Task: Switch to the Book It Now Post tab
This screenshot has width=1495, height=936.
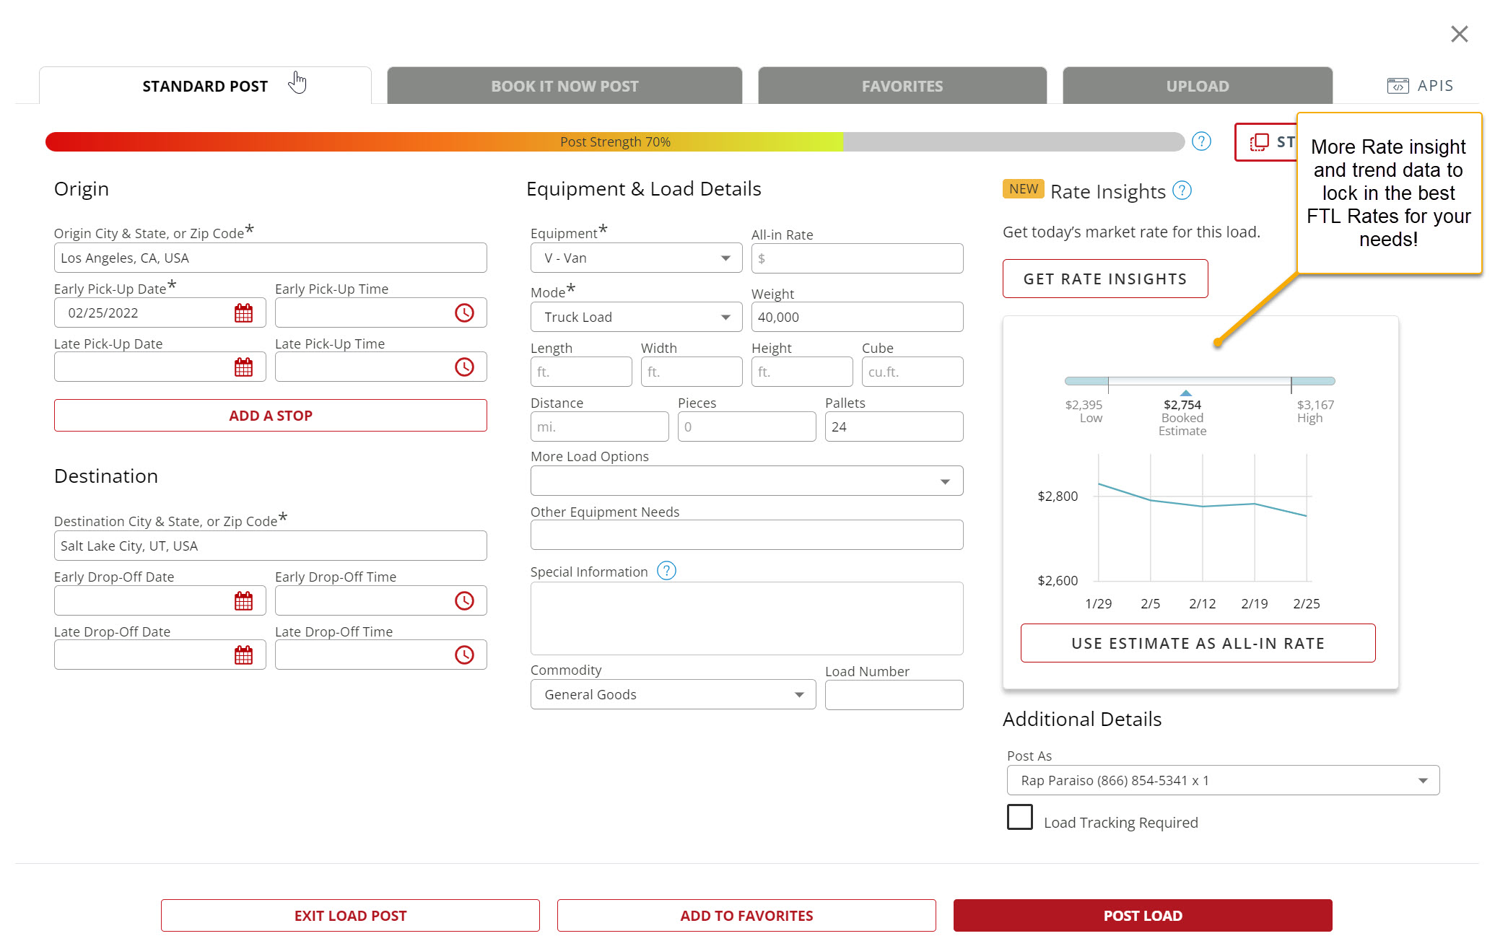Action: (x=565, y=85)
